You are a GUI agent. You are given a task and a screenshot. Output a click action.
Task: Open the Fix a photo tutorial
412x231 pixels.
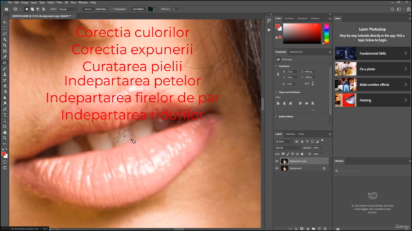coord(372,69)
